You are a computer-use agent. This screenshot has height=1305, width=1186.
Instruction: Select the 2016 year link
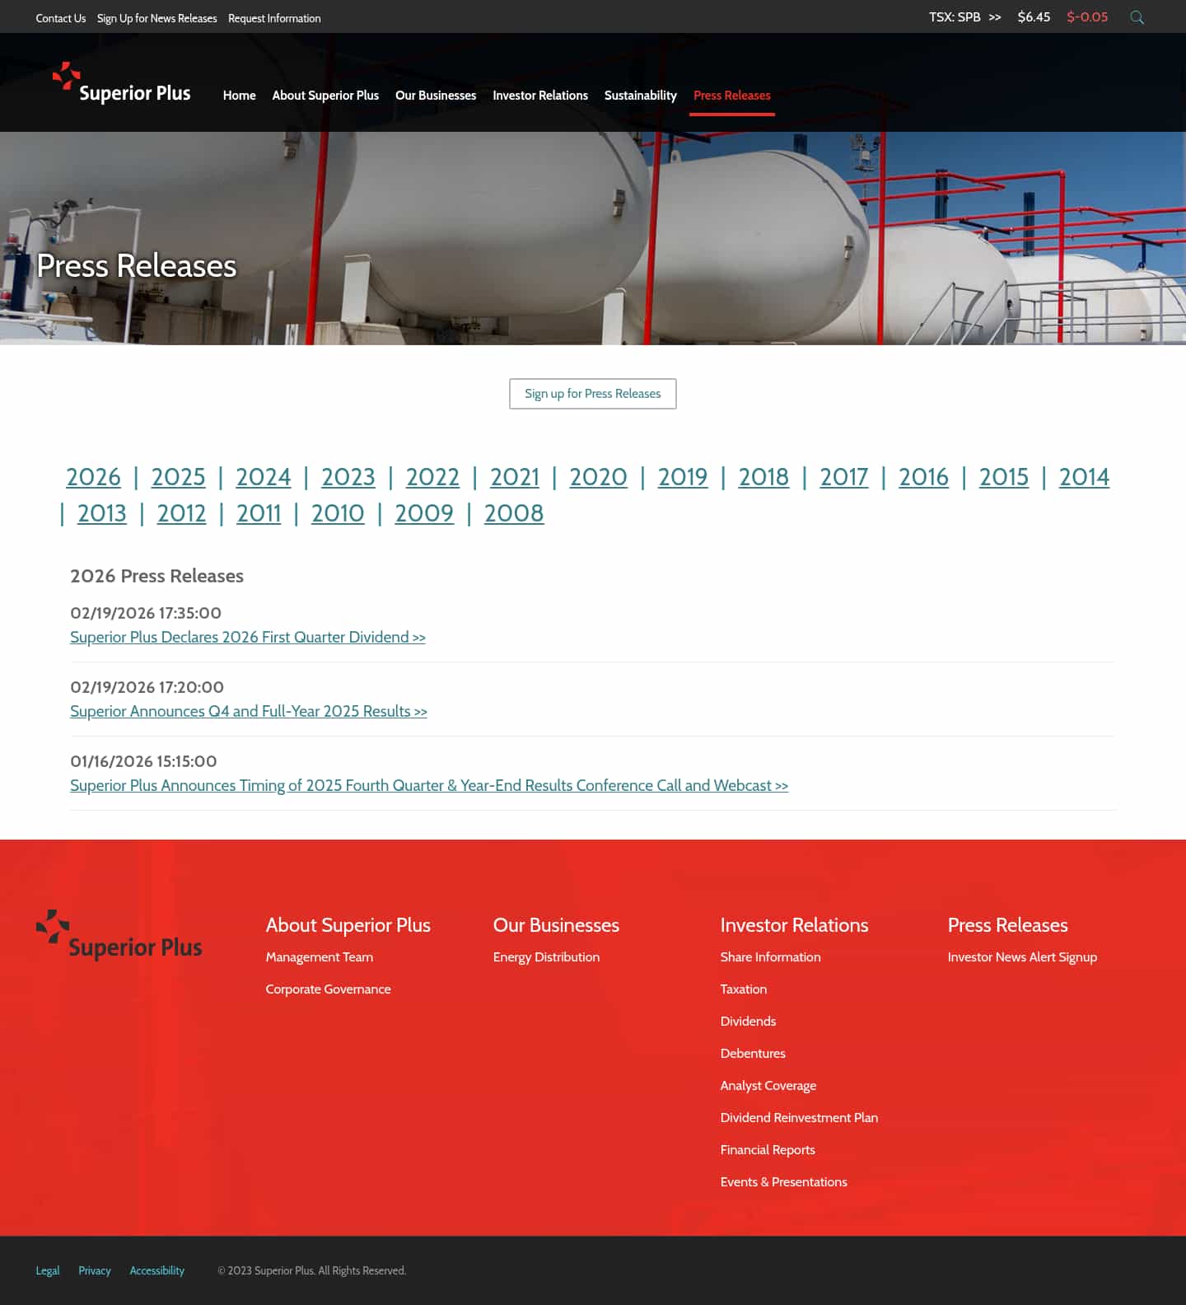coord(923,477)
